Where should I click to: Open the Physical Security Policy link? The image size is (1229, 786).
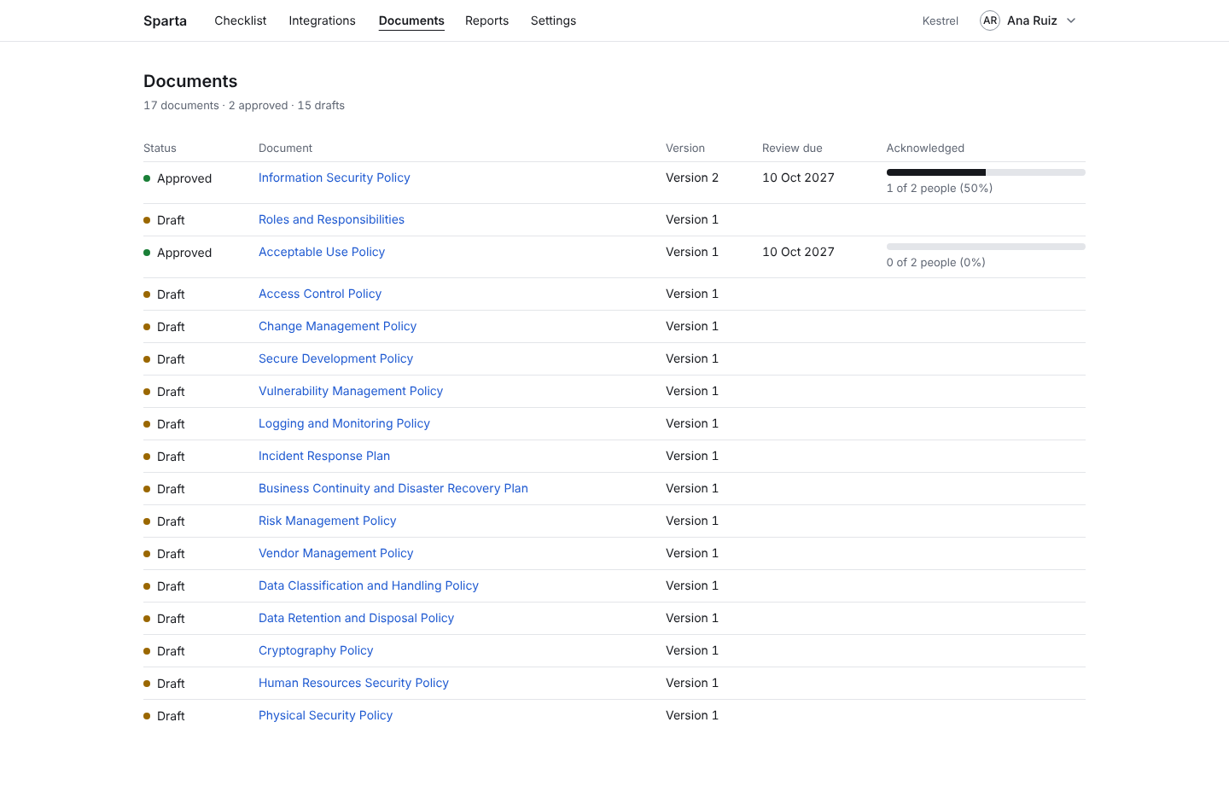[325, 715]
